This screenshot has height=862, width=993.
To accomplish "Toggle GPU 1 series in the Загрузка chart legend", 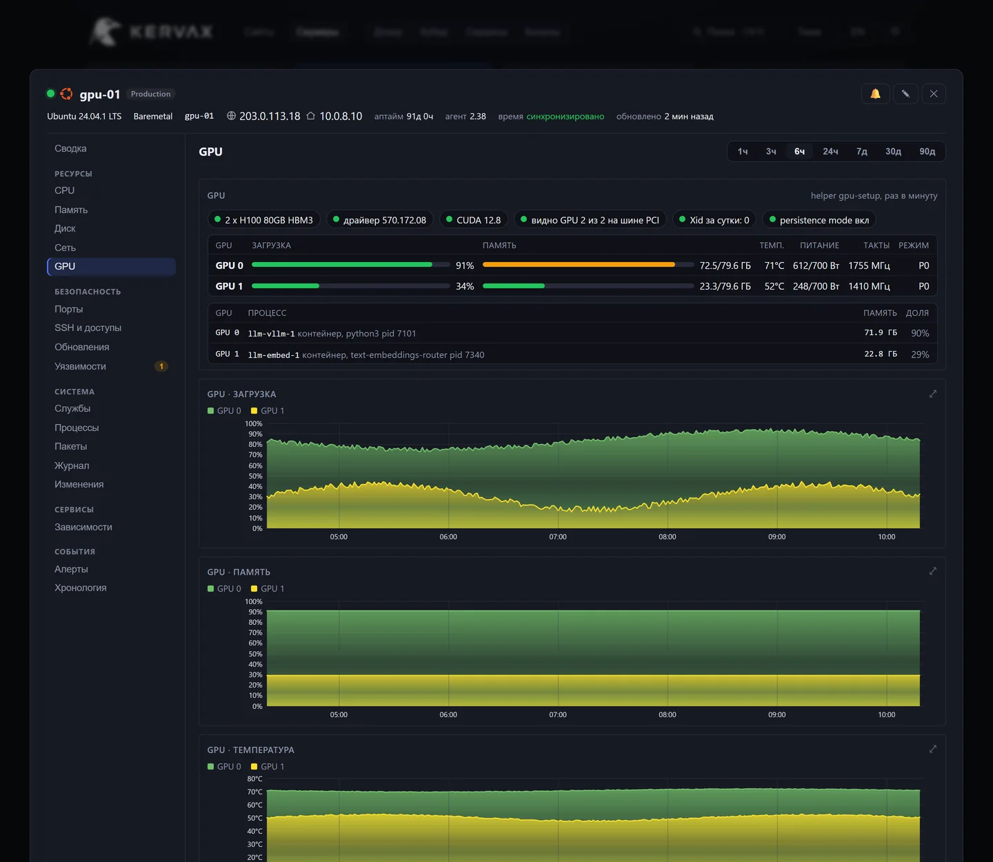I will coord(268,410).
